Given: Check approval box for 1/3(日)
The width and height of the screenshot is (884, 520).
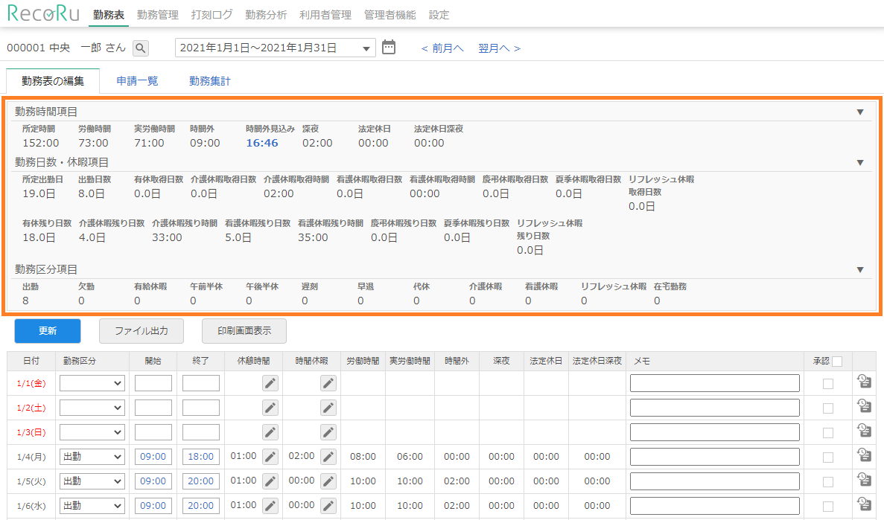Looking at the screenshot, I should [827, 433].
